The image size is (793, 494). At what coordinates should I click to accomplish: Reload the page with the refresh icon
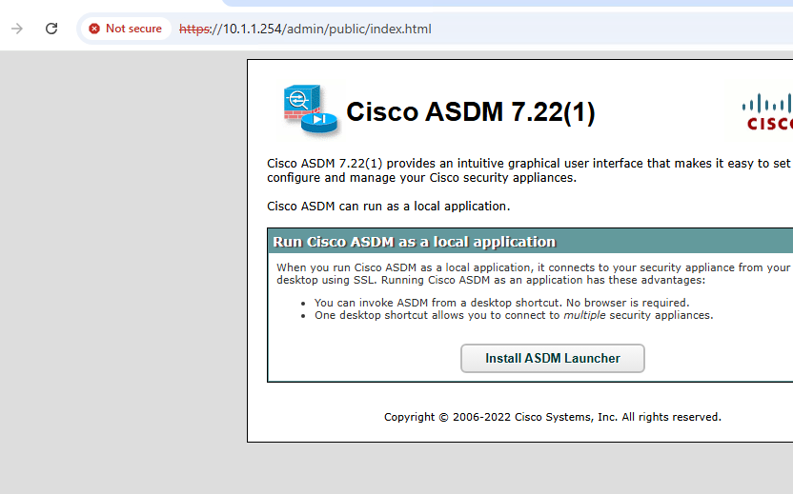click(51, 29)
